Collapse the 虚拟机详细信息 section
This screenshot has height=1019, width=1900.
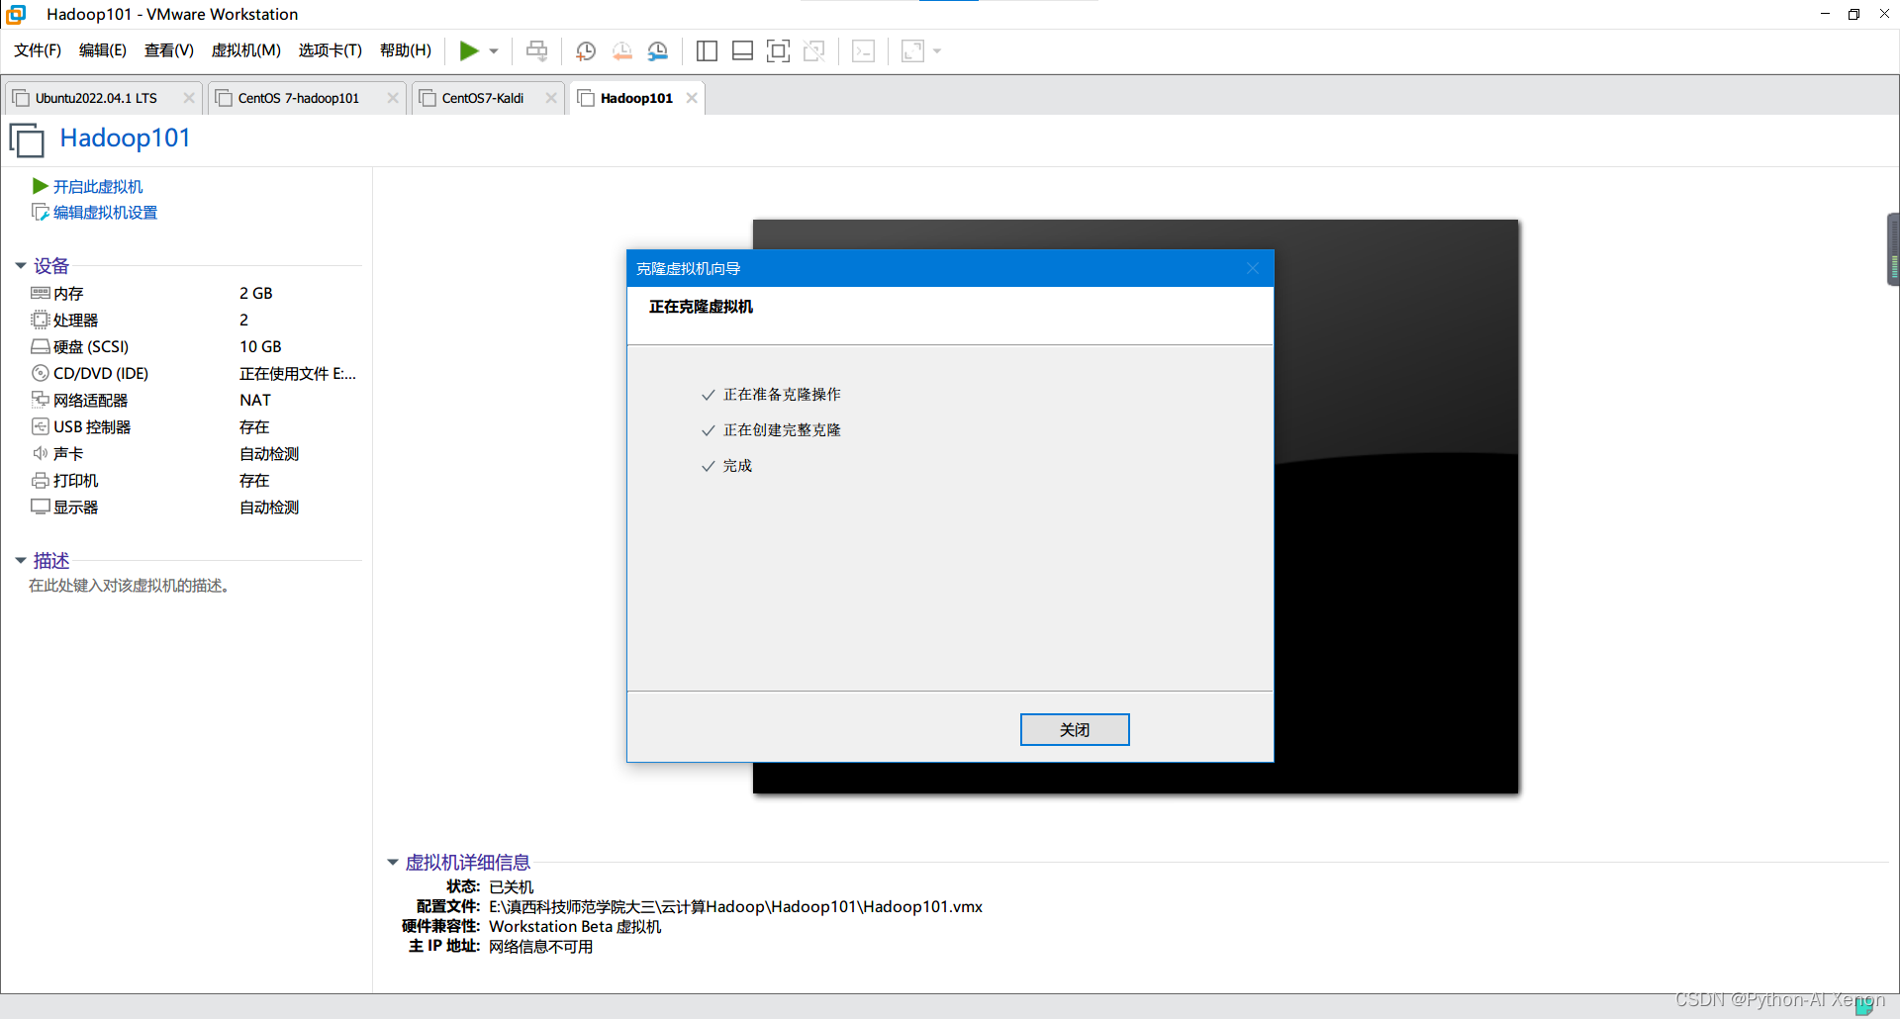coord(393,863)
